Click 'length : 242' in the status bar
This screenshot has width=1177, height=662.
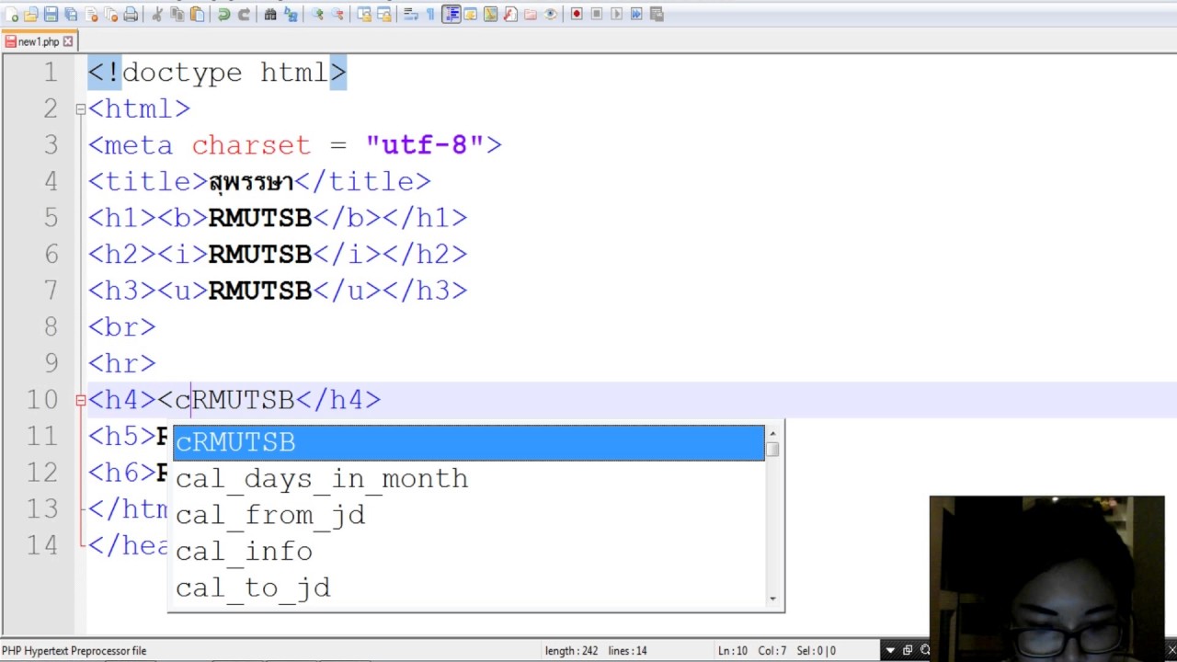pos(571,651)
